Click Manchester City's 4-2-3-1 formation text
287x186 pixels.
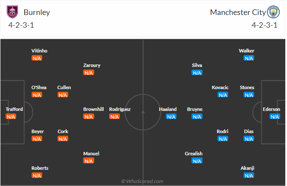(x=264, y=25)
